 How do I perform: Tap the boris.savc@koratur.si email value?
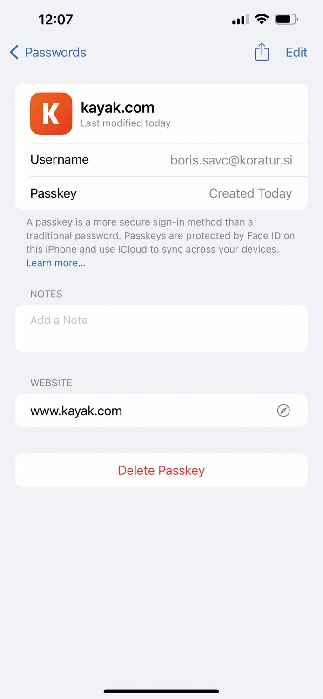(231, 160)
